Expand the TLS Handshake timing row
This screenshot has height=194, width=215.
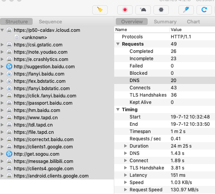125,168
